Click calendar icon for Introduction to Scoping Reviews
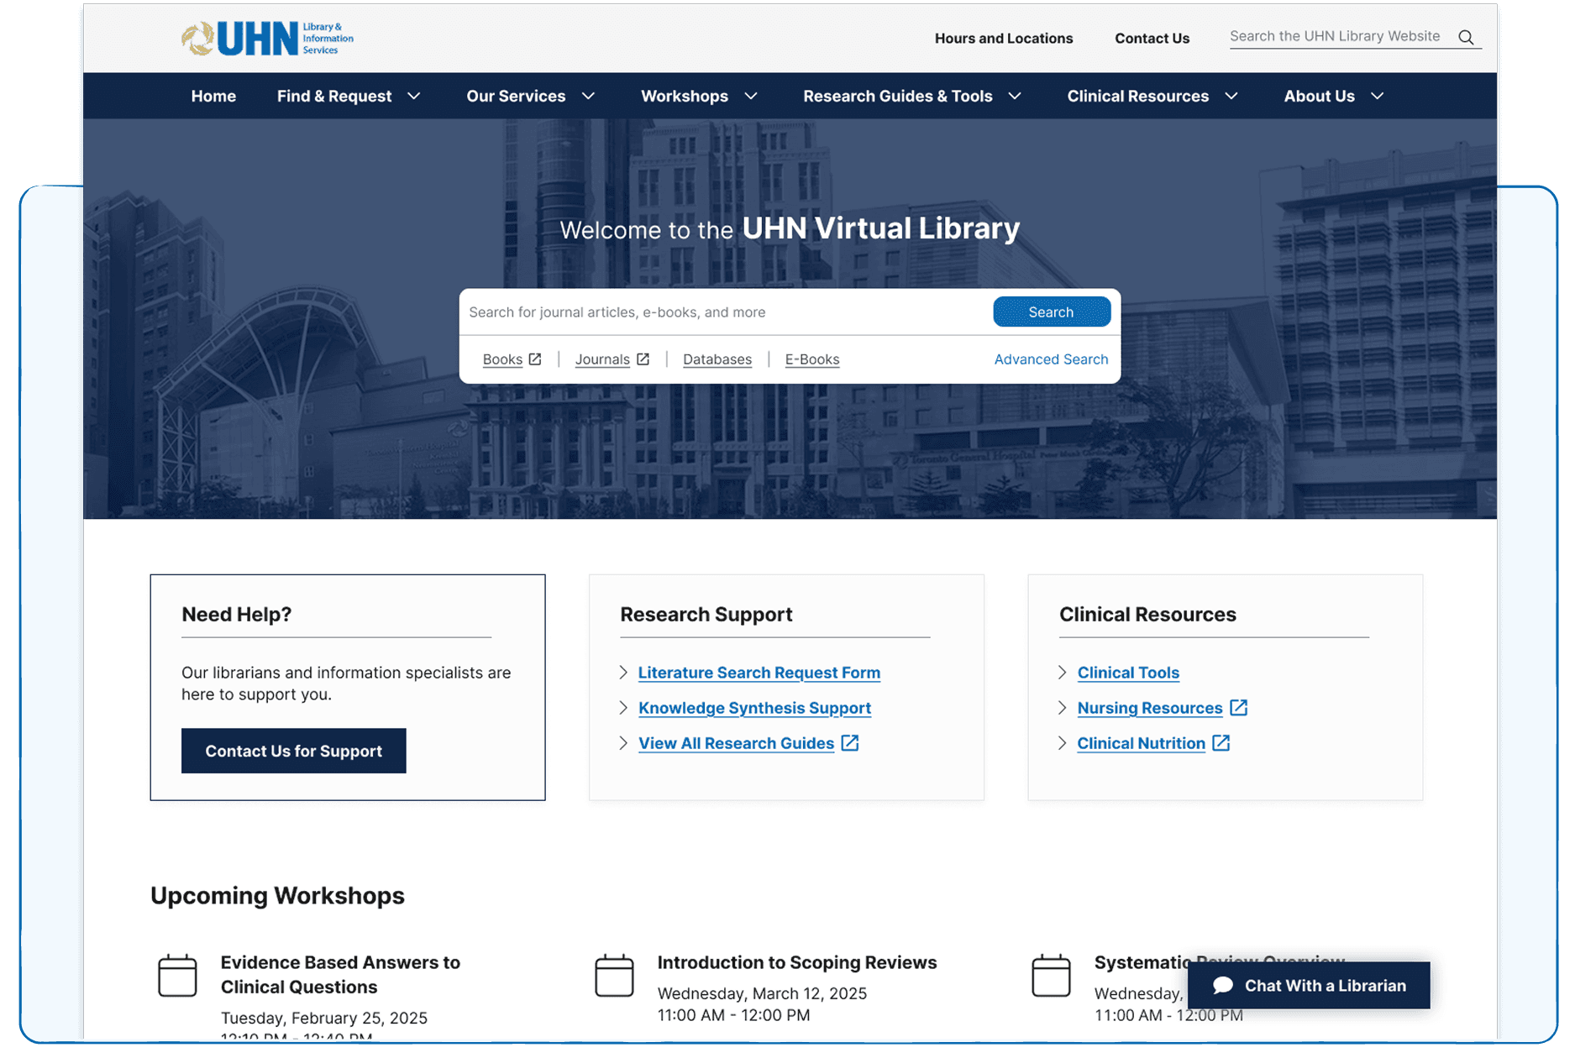Screen dimensions: 1575x1058 click(614, 976)
